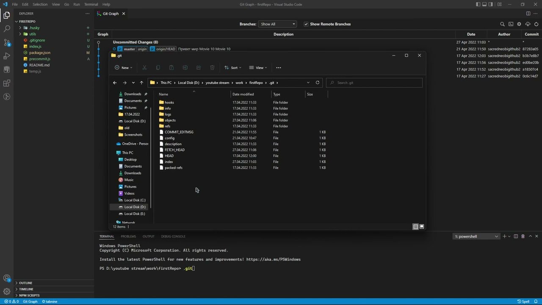Open the Help menu
Screen dimensions: 542x305
click(x=106, y=4)
